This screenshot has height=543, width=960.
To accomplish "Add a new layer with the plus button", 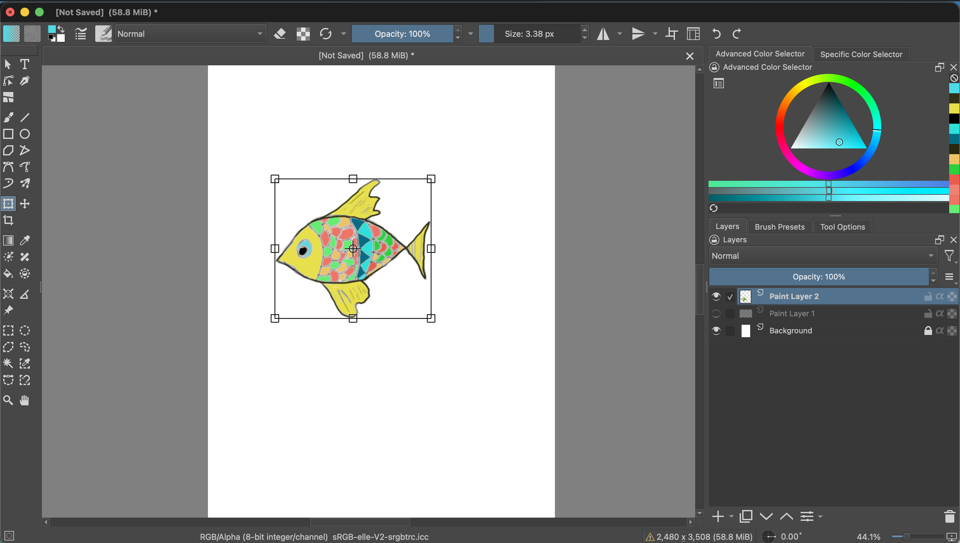I will click(x=718, y=517).
